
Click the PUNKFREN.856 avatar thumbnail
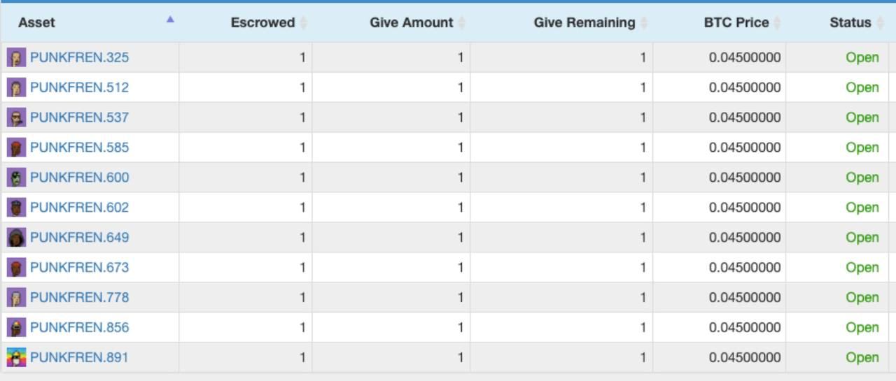16,328
